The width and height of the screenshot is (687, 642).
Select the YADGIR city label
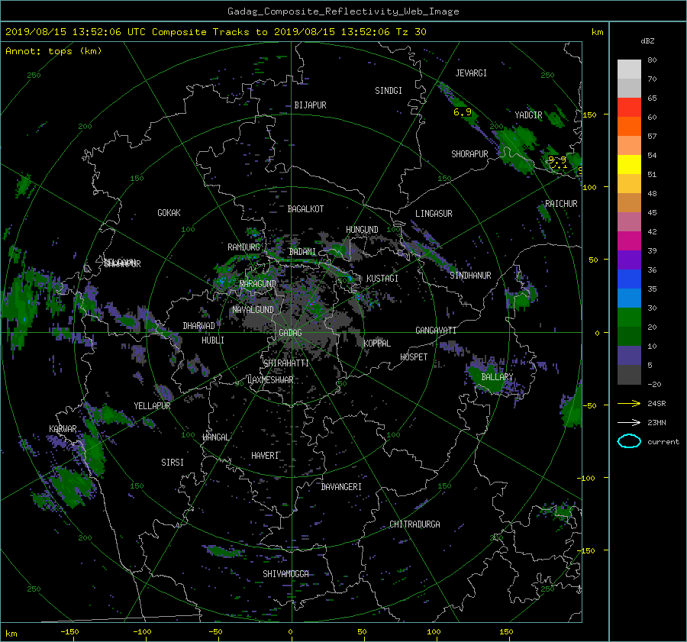[x=528, y=115]
